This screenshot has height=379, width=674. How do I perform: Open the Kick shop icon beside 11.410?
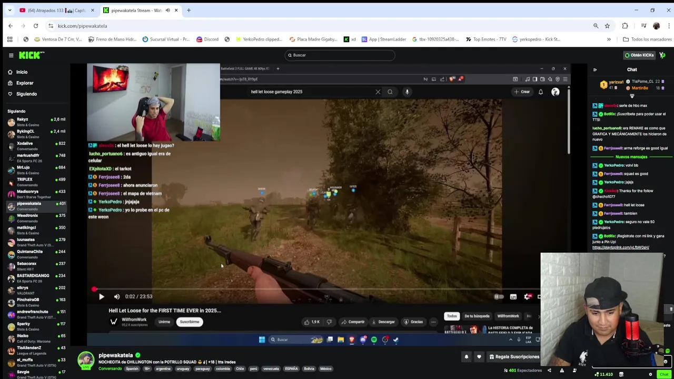pos(621,374)
